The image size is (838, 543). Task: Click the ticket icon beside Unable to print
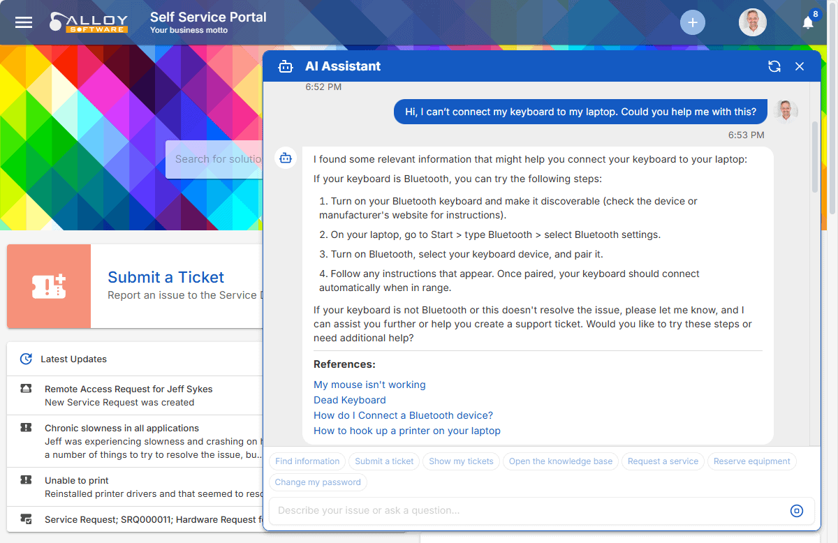(26, 480)
